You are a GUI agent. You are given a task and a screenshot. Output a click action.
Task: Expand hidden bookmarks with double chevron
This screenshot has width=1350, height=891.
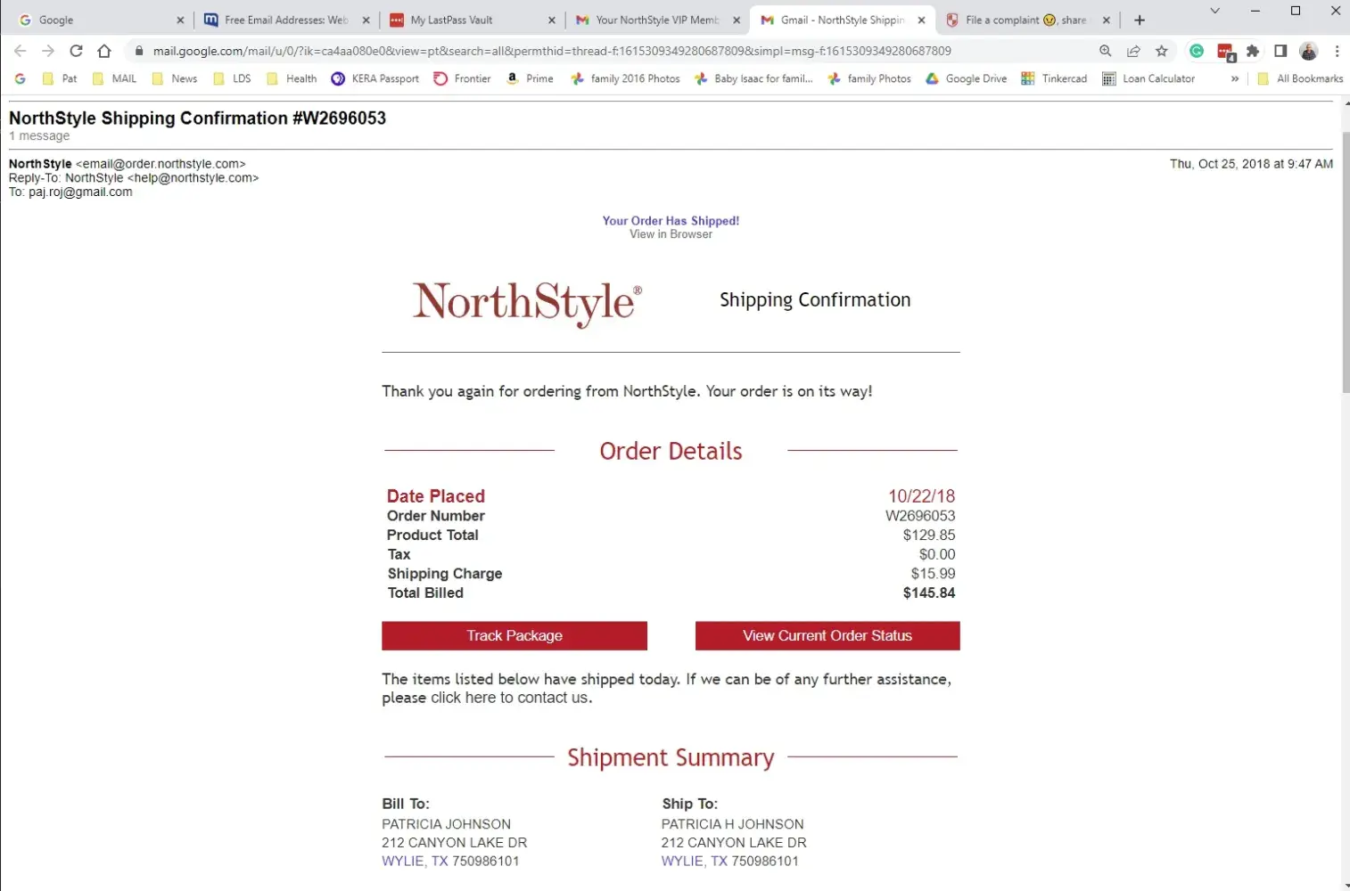pos(1235,78)
